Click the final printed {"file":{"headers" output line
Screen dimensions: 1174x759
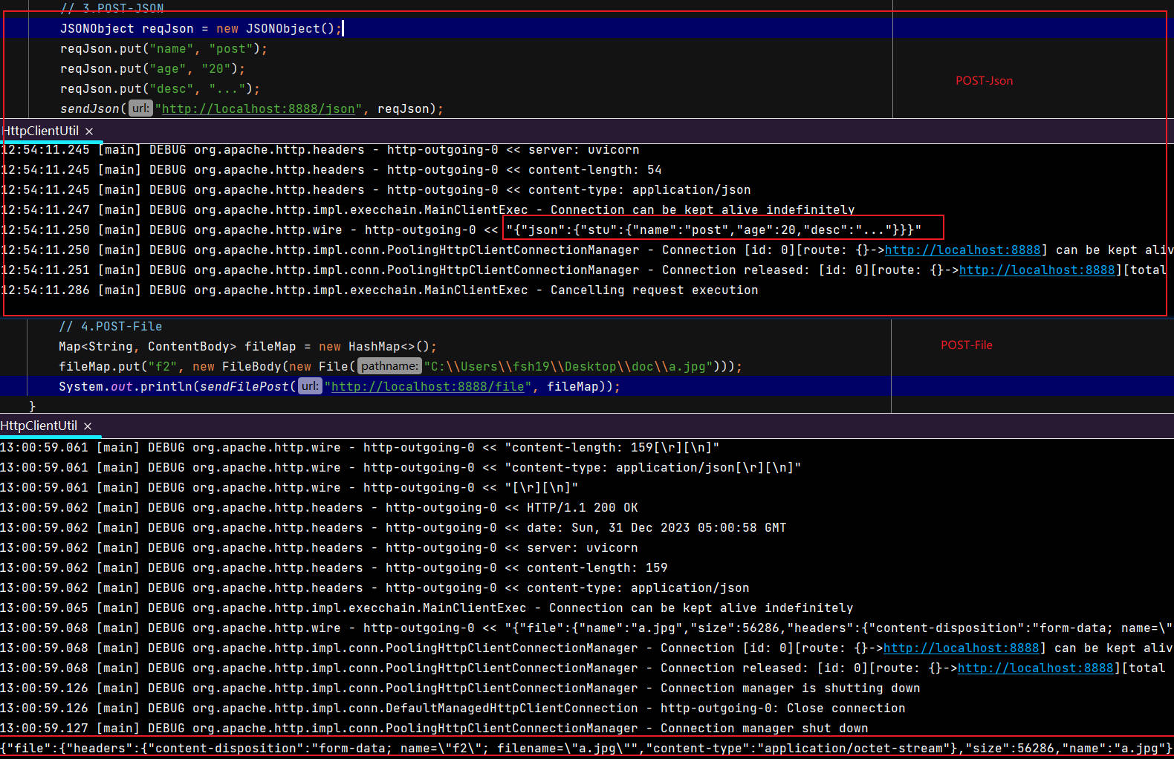(586, 749)
